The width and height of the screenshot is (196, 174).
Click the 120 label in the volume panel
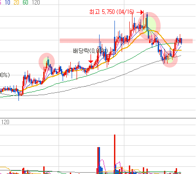[5, 122]
